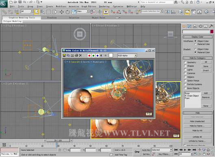Viewport: 215px width, 157px height.
Task: Click the Hide by Name button
Action: (197, 126)
